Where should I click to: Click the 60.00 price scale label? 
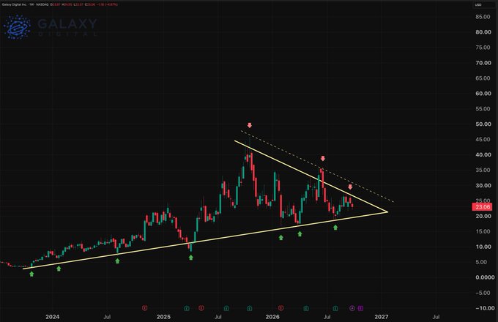click(483, 93)
